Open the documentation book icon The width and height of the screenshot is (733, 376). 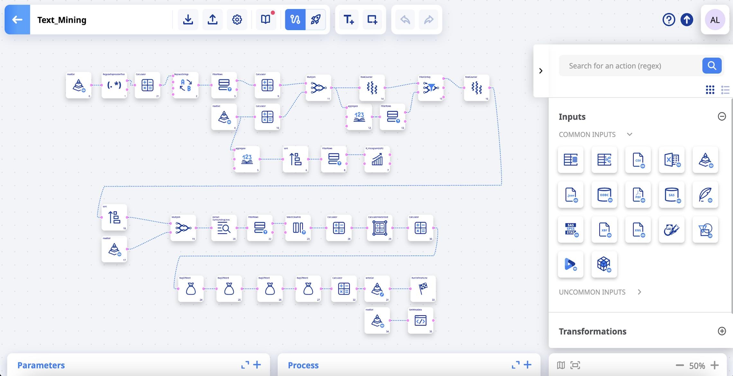pyautogui.click(x=265, y=20)
